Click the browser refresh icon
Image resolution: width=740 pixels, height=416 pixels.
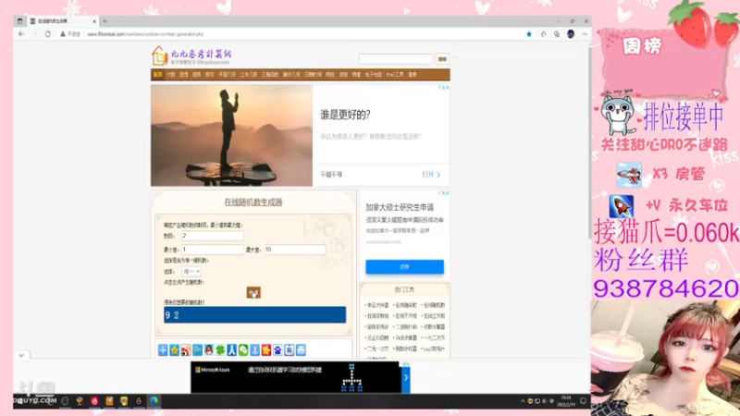(x=48, y=34)
